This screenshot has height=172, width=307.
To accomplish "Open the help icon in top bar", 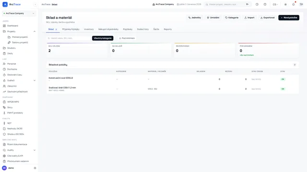I will click(x=265, y=4).
